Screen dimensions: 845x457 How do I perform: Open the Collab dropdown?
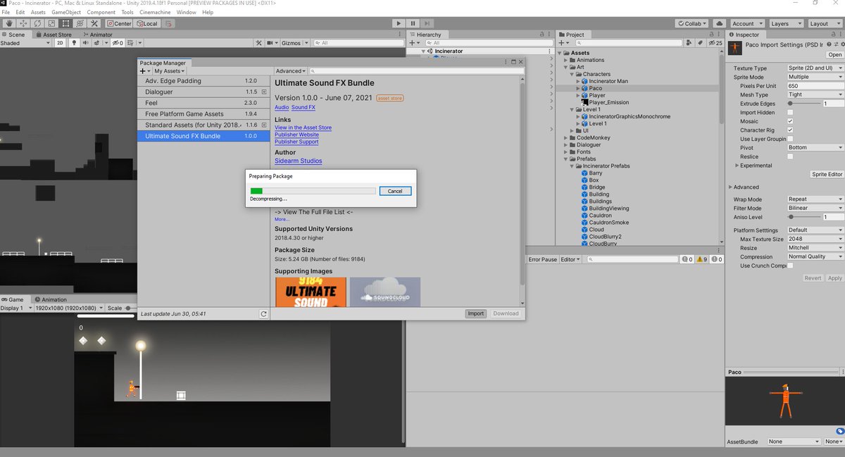692,23
